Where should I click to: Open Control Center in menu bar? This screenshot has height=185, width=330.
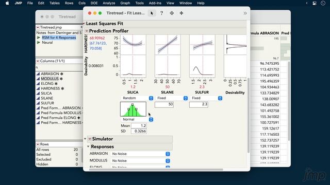315,3
